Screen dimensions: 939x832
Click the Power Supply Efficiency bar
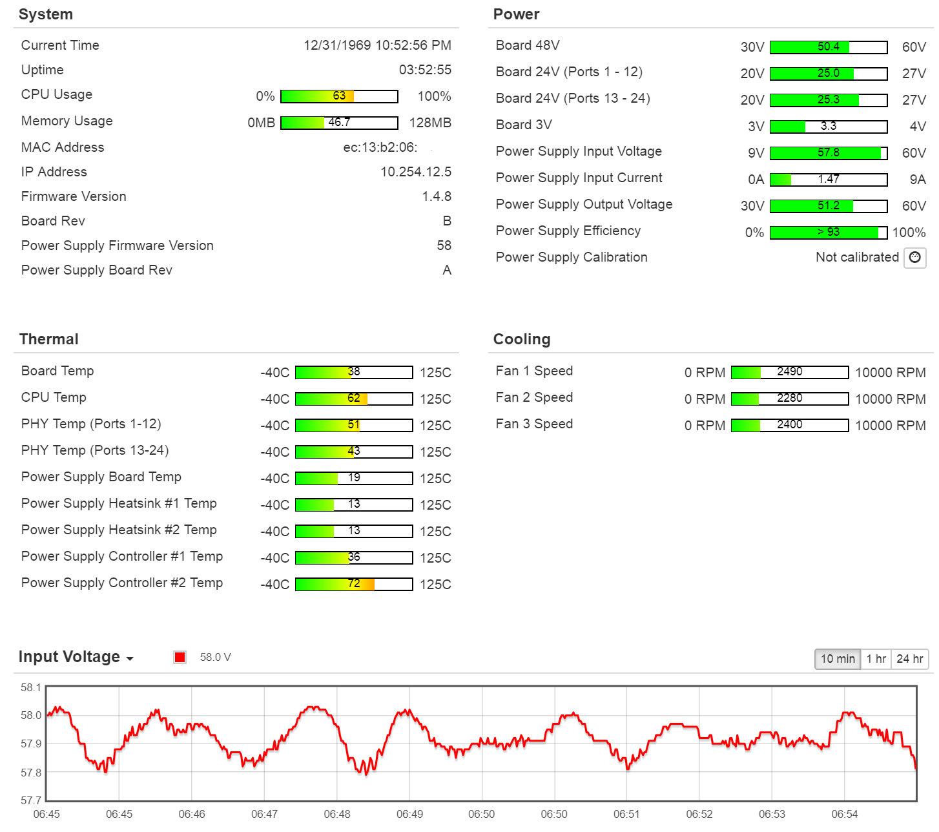(828, 233)
